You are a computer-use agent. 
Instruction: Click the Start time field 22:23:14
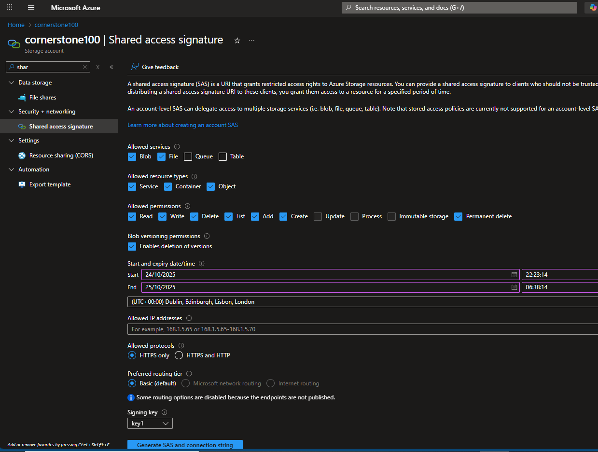560,275
